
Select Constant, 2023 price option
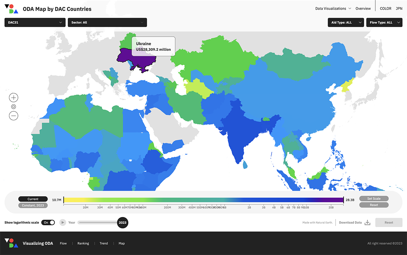click(x=33, y=205)
